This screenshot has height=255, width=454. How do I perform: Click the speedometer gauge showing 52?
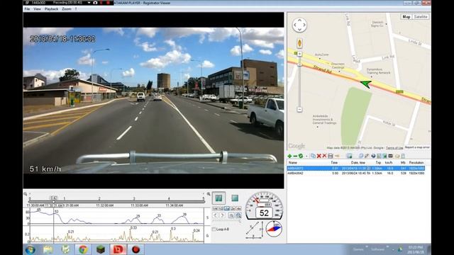[264, 205]
